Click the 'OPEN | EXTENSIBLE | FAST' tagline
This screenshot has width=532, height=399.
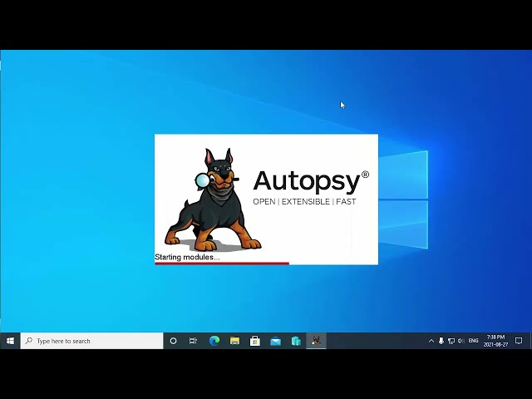click(x=304, y=202)
